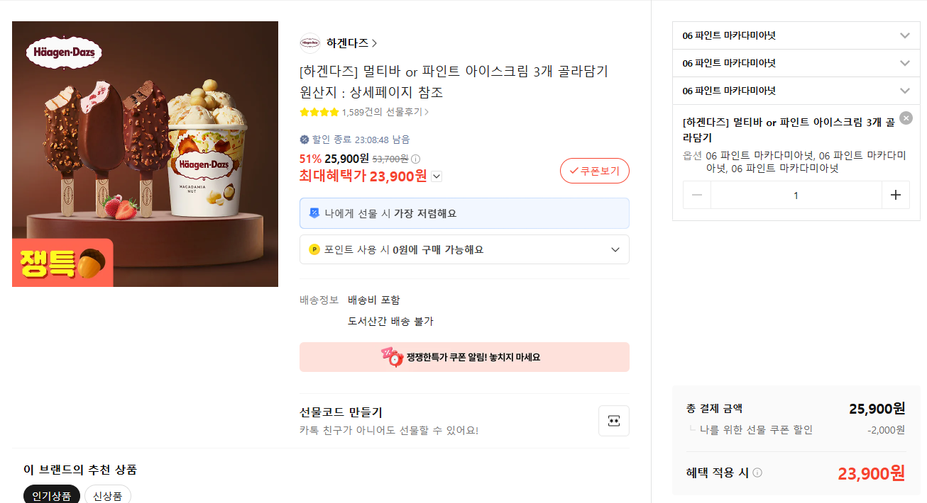This screenshot has height=503, width=927.
Task: Click the alarm clock icon on coupon banner
Action: [392, 356]
